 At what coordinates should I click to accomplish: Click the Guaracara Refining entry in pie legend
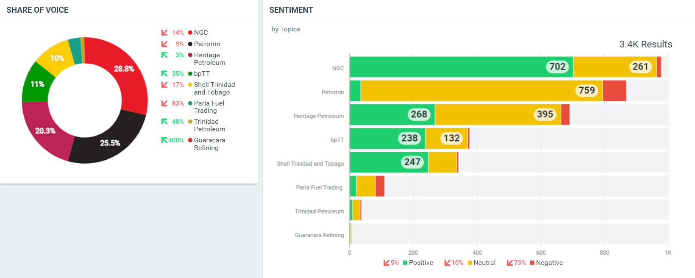(209, 144)
